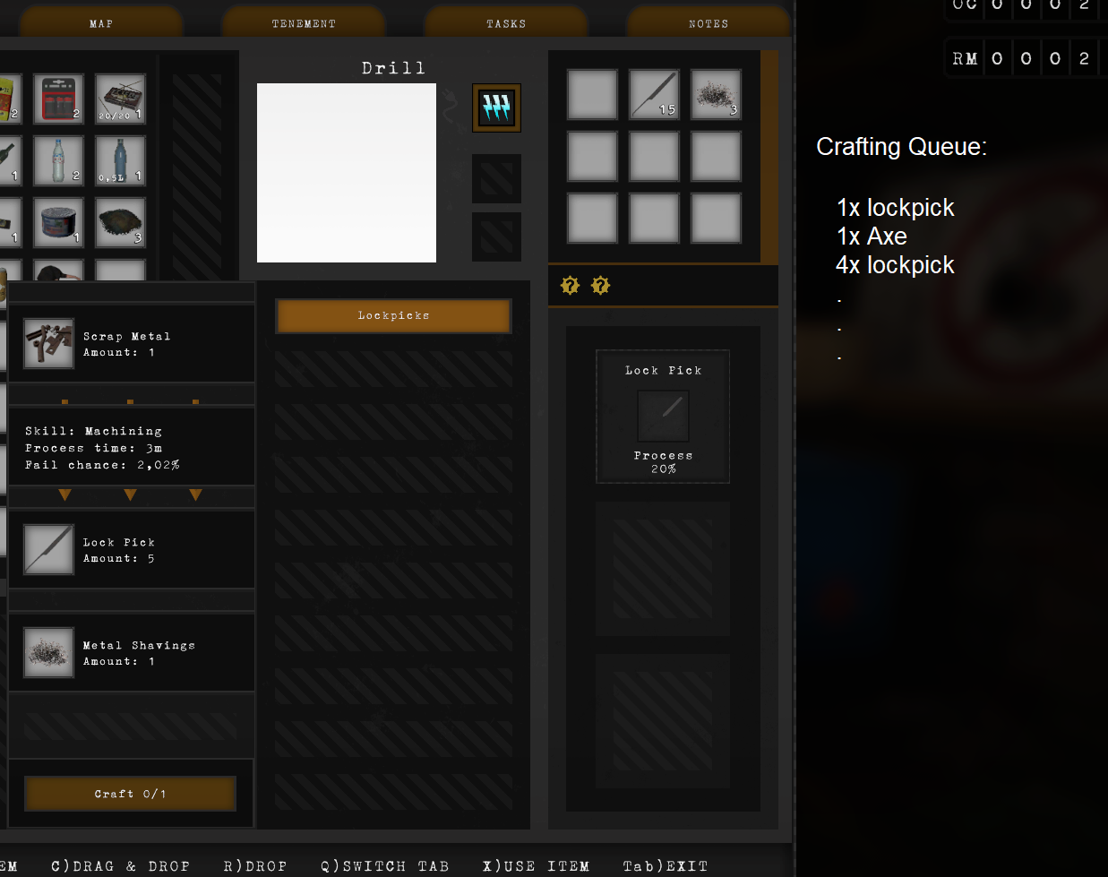This screenshot has width=1108, height=877.
Task: Click the stack of 15 lockpicks in output
Action: point(654,94)
